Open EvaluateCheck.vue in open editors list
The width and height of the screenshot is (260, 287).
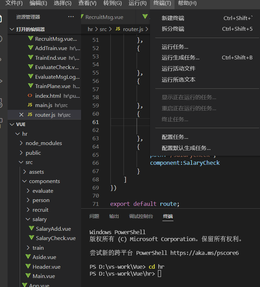(57, 67)
